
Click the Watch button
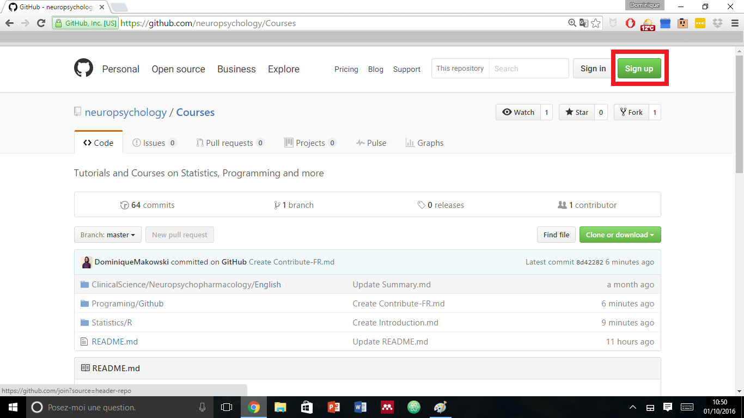[x=518, y=112]
